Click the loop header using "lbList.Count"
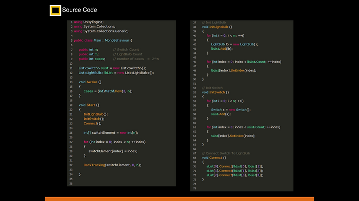 (244, 62)
